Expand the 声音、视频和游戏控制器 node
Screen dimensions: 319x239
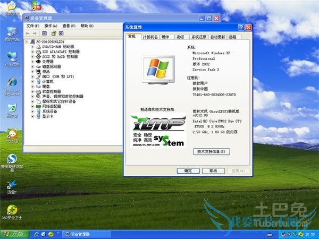32,97
